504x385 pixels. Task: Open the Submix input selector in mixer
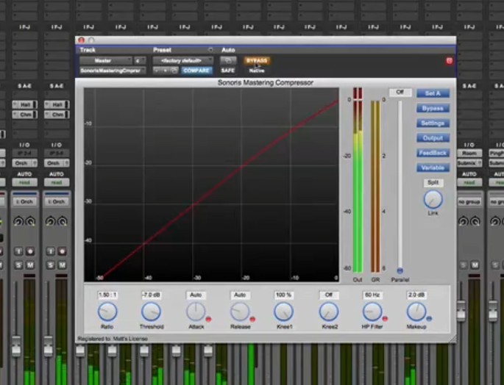(469, 163)
